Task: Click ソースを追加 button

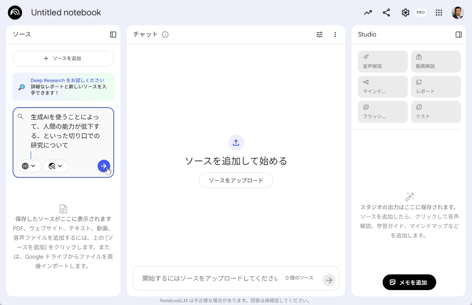Action: pos(63,58)
